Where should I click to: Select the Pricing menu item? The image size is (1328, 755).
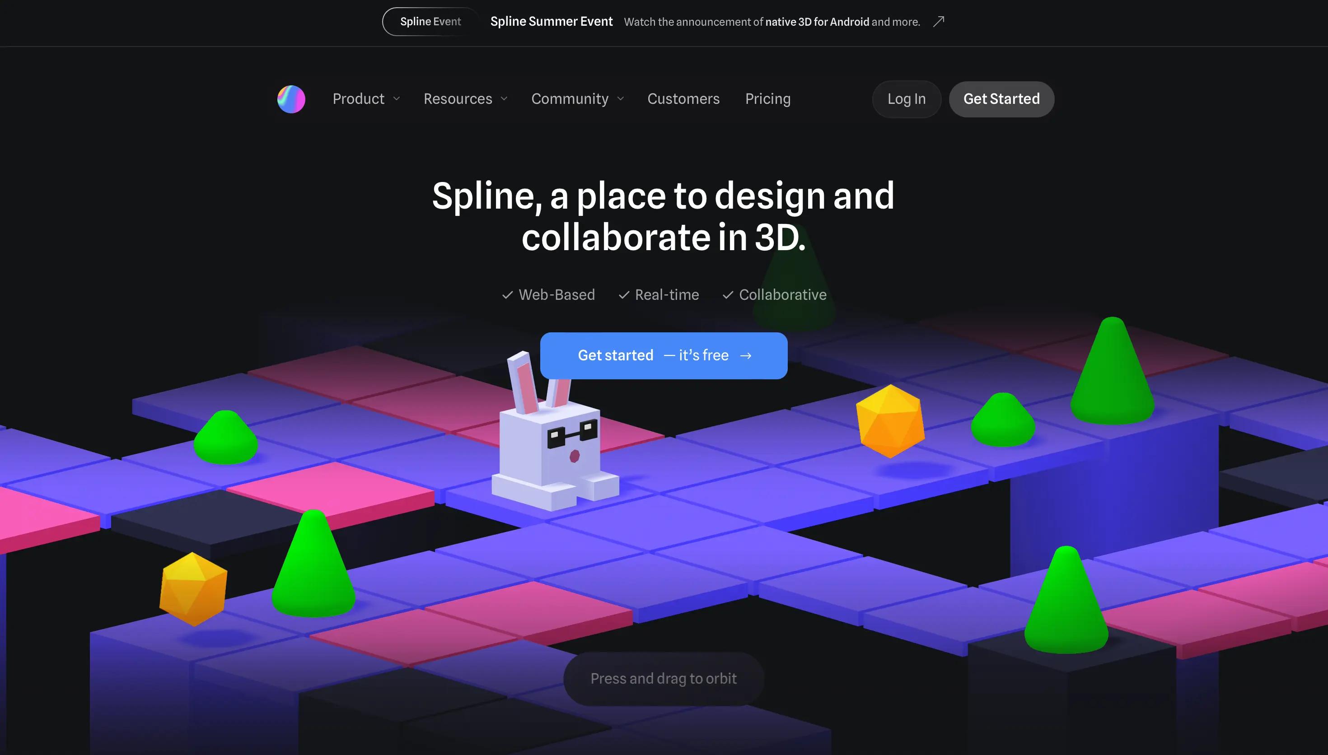(x=768, y=98)
